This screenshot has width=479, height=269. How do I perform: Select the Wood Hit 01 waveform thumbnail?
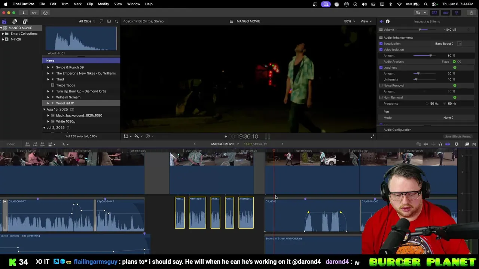[81, 39]
